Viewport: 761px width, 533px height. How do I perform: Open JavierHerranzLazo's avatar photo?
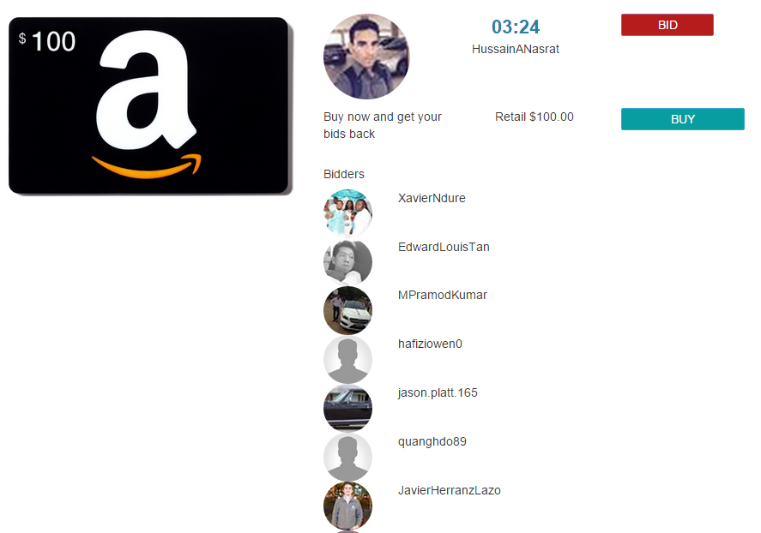[348, 506]
